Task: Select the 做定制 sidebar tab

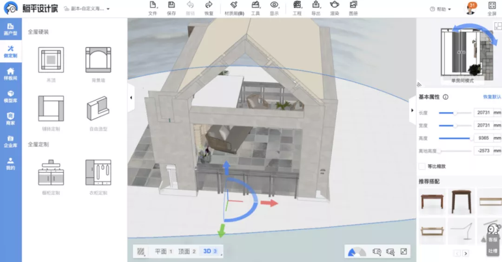Action: coord(11,51)
